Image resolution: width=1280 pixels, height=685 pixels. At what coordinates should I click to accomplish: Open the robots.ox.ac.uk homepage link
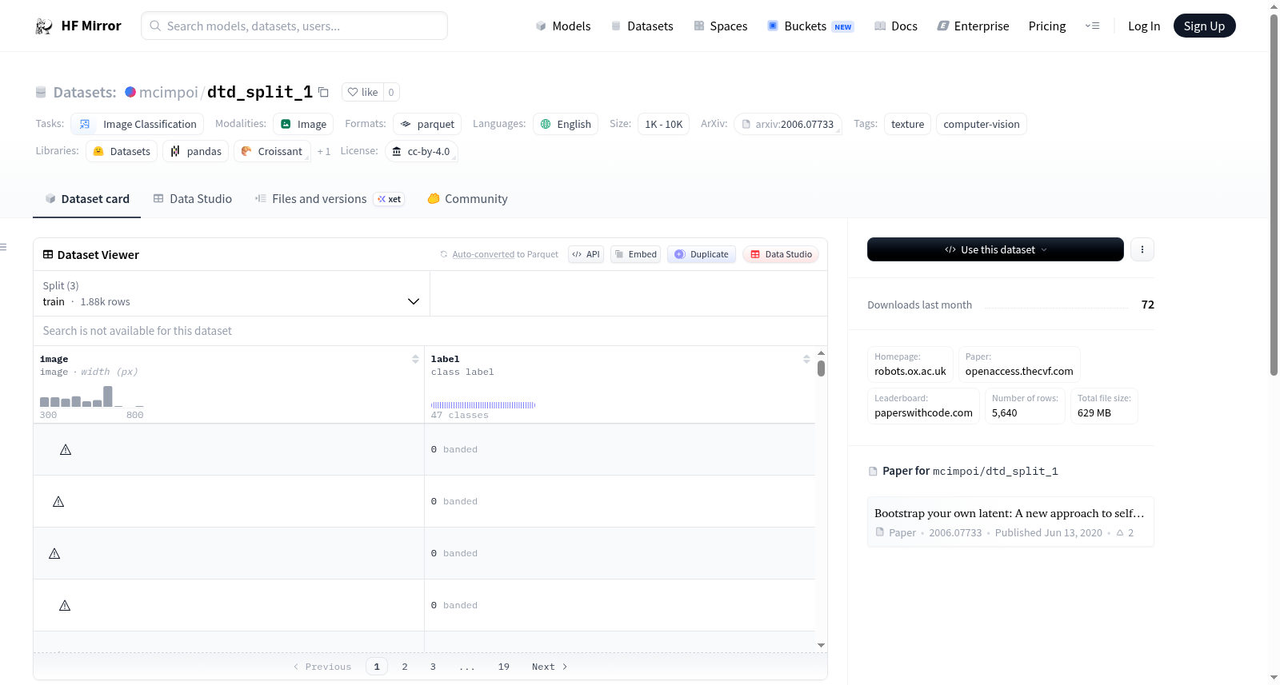[x=910, y=371]
